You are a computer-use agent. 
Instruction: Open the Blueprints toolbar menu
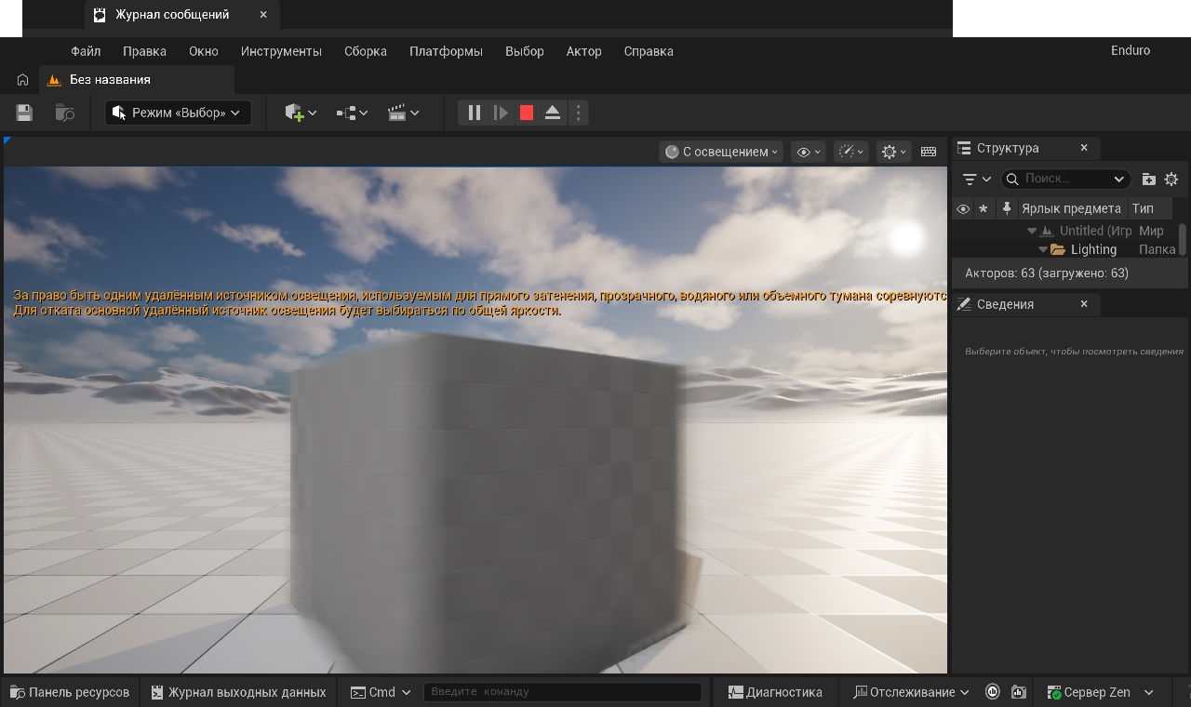pyautogui.click(x=352, y=113)
